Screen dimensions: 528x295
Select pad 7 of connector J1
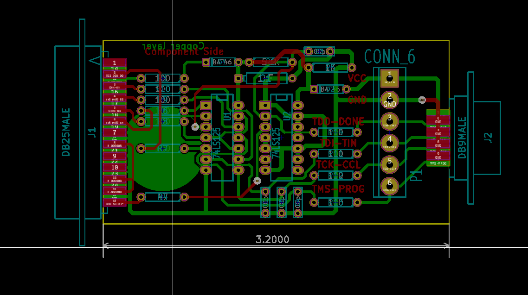click(x=115, y=132)
